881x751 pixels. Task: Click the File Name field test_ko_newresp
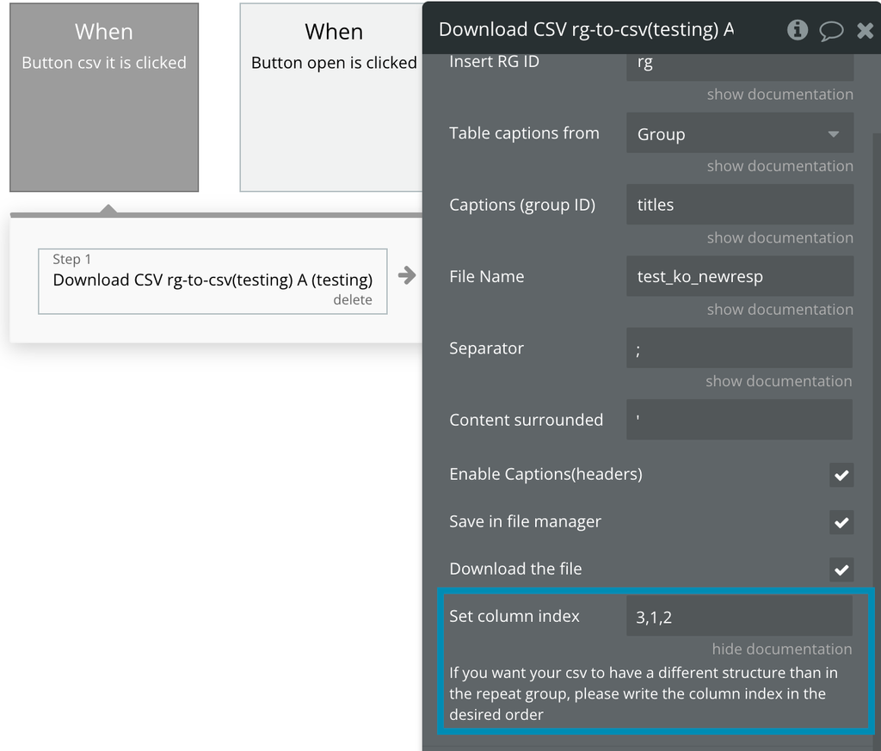[x=739, y=276]
